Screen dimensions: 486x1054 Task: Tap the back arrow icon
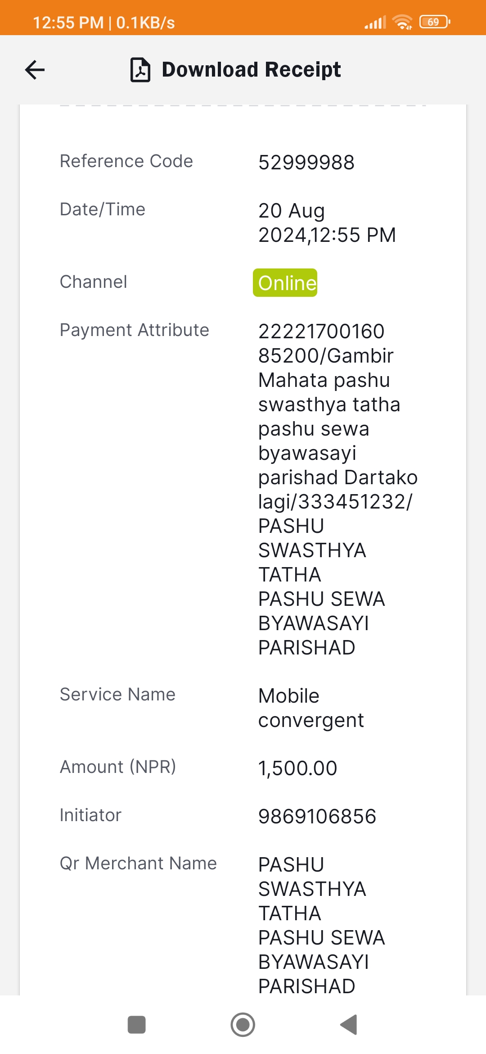35,70
